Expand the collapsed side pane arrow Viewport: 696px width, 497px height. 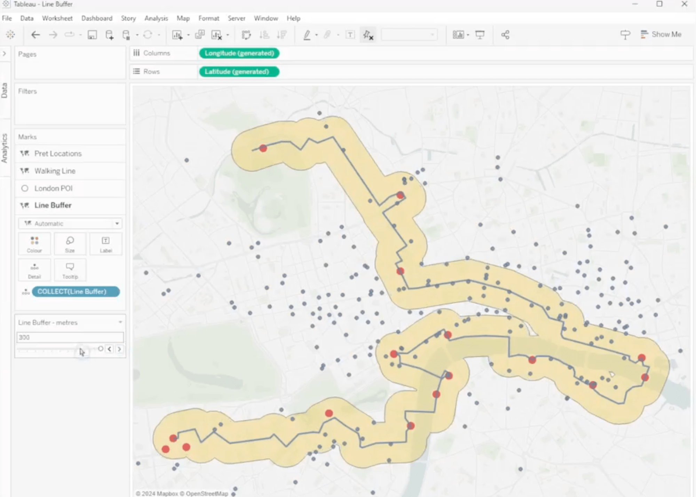(5, 54)
